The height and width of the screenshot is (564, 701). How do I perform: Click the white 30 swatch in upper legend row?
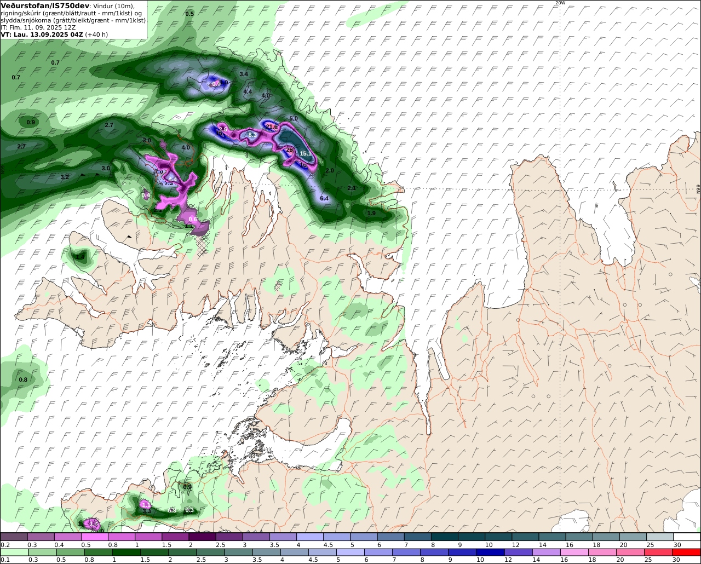[687, 537]
